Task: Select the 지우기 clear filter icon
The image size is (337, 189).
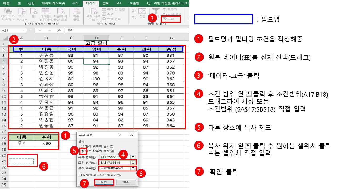Action: (171, 10)
